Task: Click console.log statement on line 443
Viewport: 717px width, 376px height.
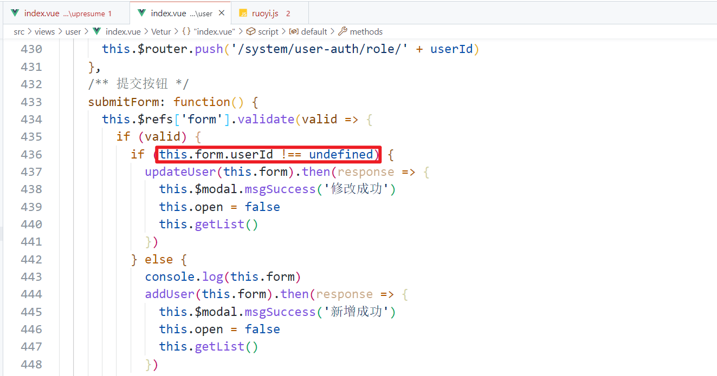Action: click(184, 276)
